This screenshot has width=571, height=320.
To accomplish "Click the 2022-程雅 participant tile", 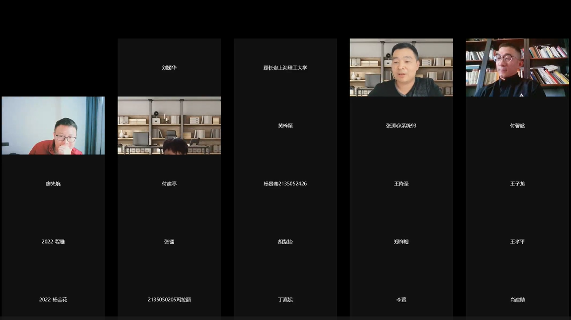I will [x=53, y=242].
